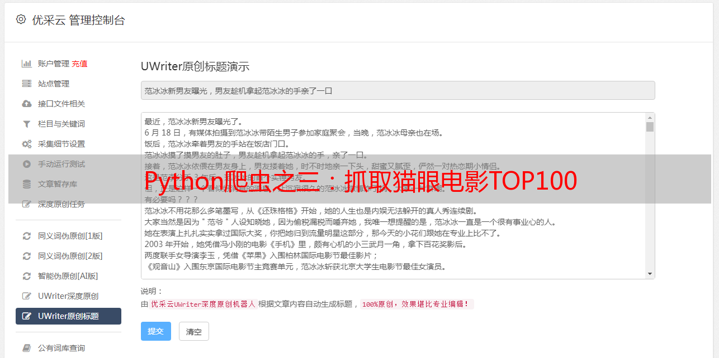Screen dimensions: 719x358
Task: Click the cloud upload icon for 接口文件相关
Action: click(x=26, y=104)
